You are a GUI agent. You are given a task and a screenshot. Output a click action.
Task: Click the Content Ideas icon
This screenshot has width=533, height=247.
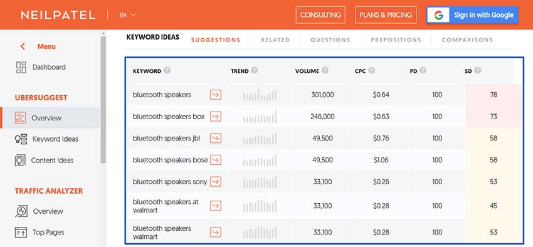click(21, 160)
